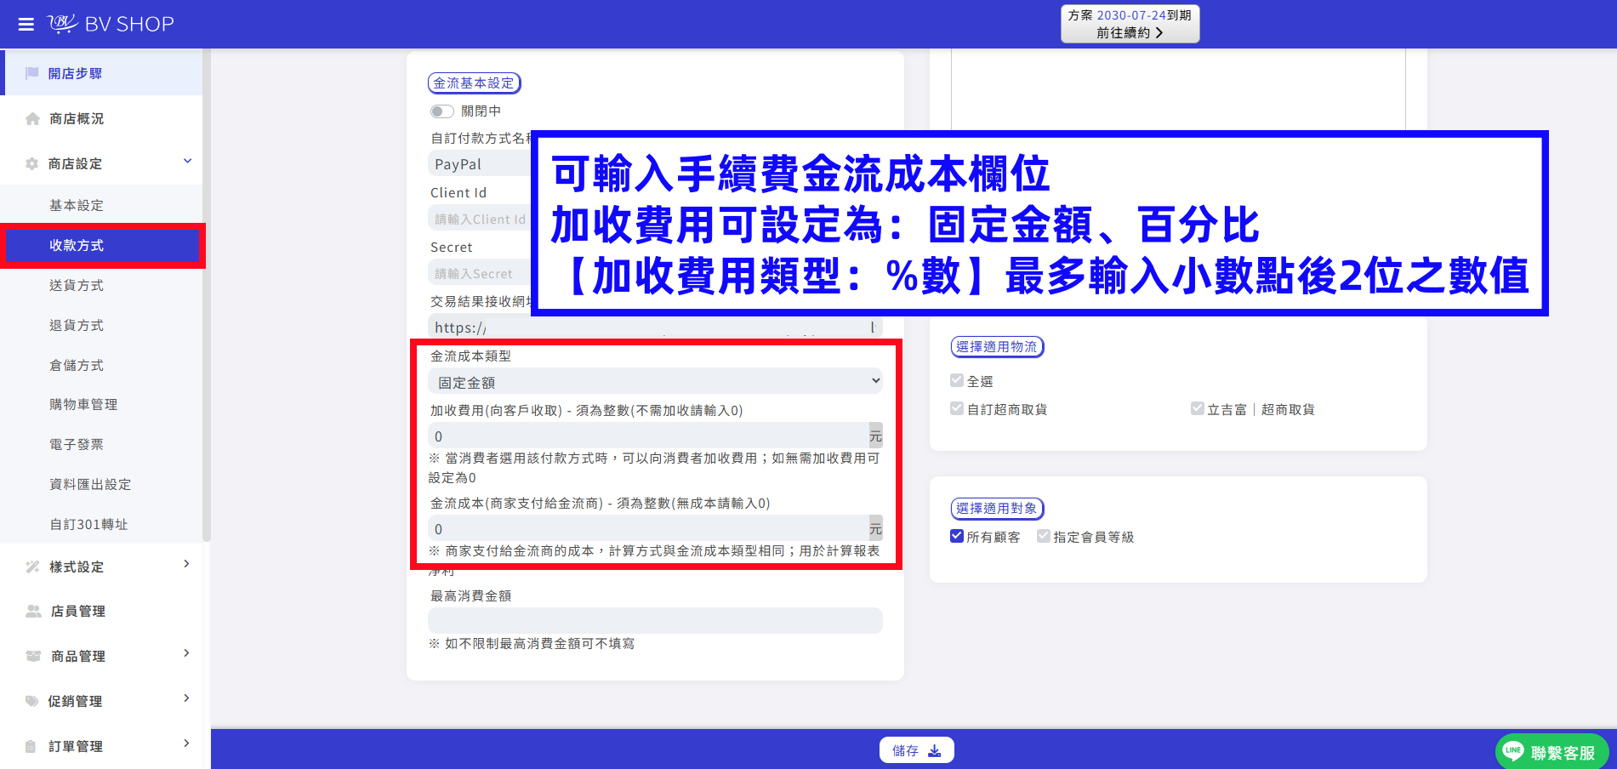Toggle the 關閉中 payment switch
1617x769 pixels.
pos(441,111)
